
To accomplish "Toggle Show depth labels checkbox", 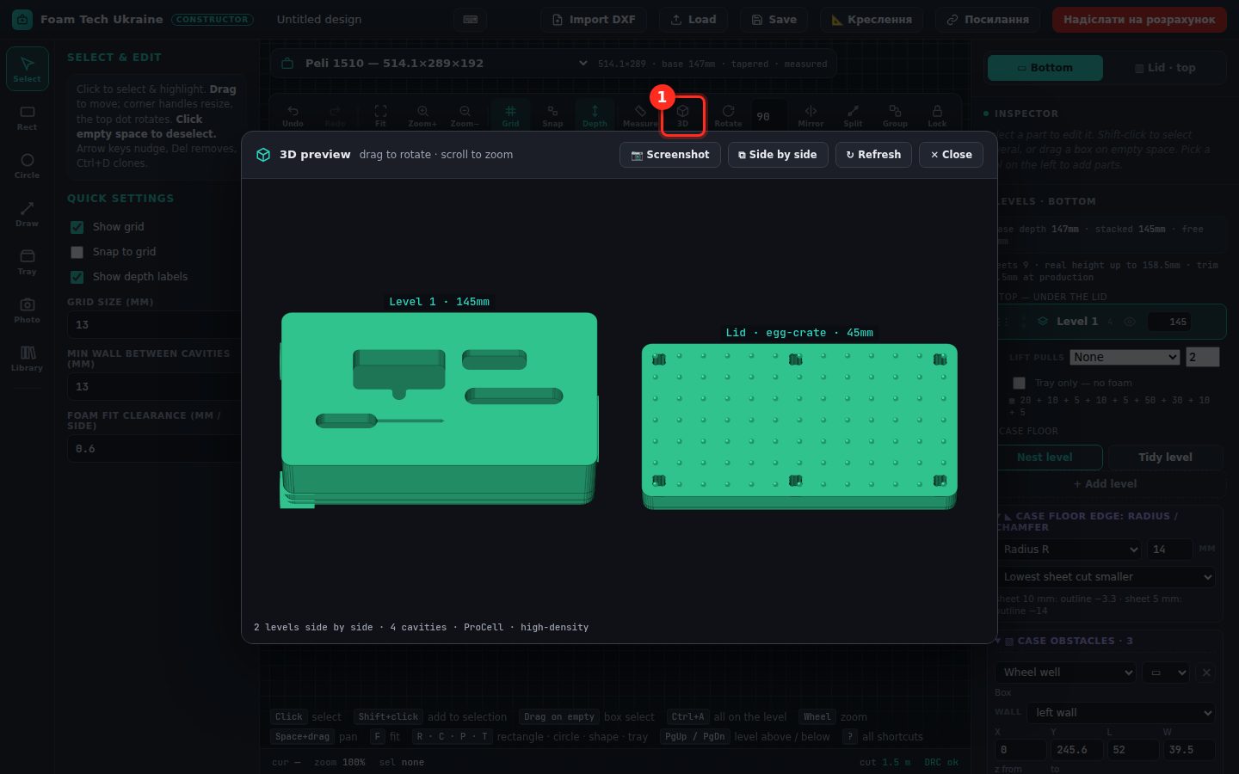I will tap(77, 277).
